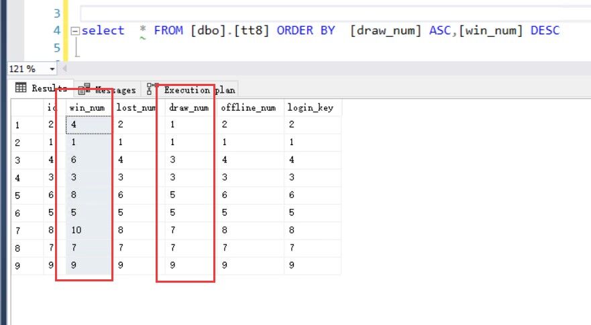Image resolution: width=591 pixels, height=325 pixels.
Task: Select the draw_num column header
Action: [x=189, y=107]
